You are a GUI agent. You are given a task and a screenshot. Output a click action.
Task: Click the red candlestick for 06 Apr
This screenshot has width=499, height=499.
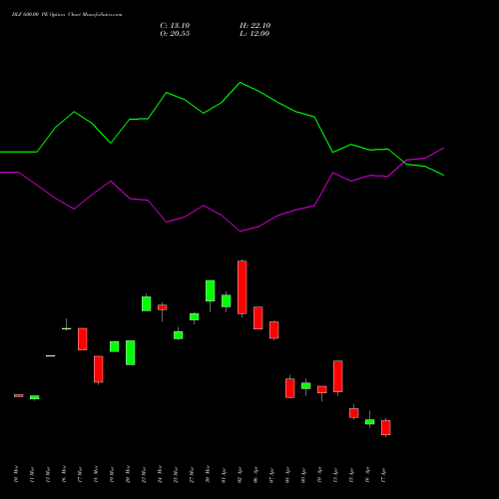click(258, 318)
